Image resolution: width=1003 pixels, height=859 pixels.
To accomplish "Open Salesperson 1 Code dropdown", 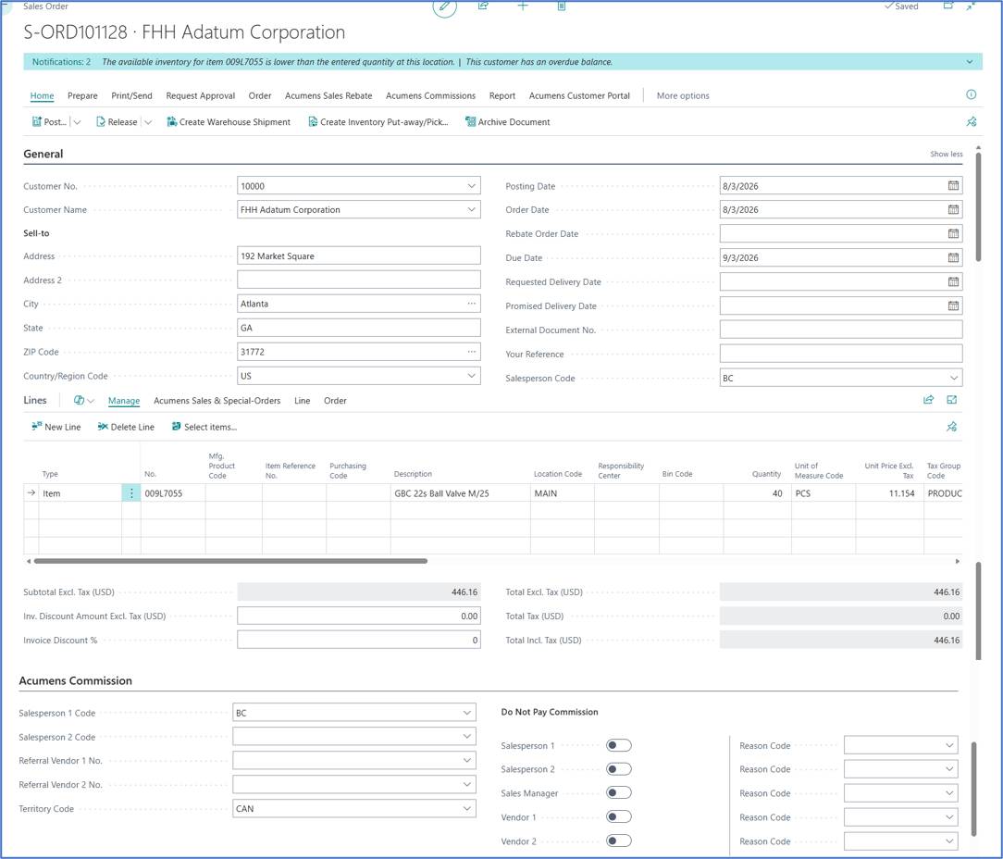I will 467,713.
